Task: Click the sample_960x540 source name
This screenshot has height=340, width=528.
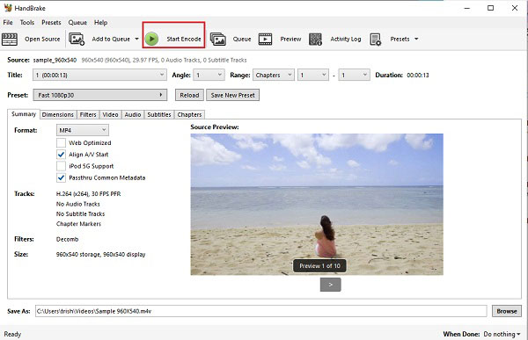Action: coord(55,61)
